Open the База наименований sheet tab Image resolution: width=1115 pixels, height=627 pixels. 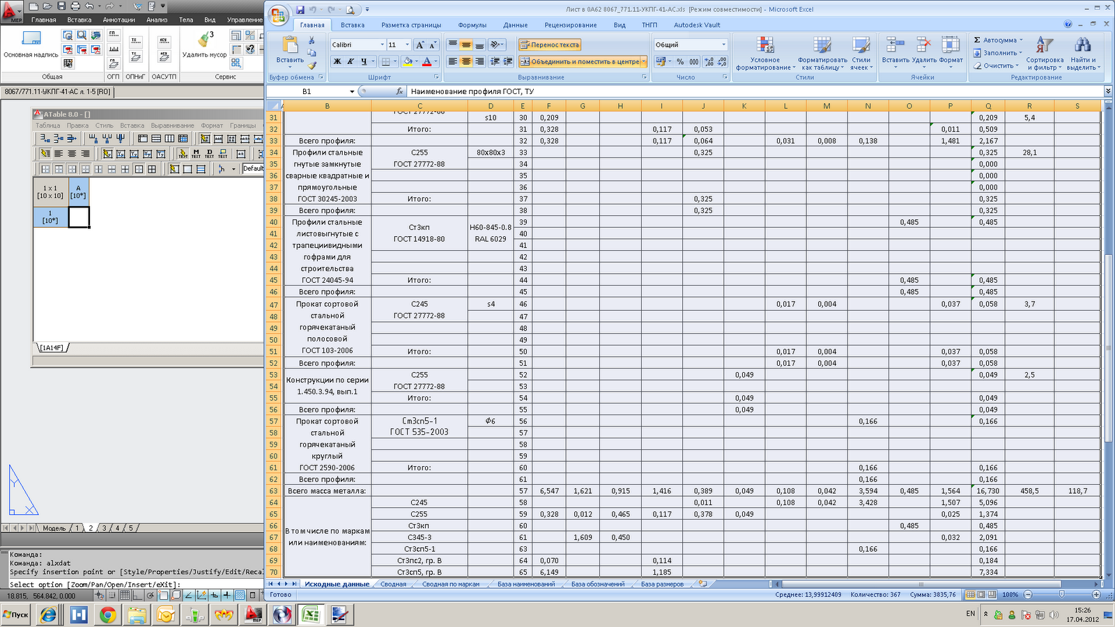526,585
